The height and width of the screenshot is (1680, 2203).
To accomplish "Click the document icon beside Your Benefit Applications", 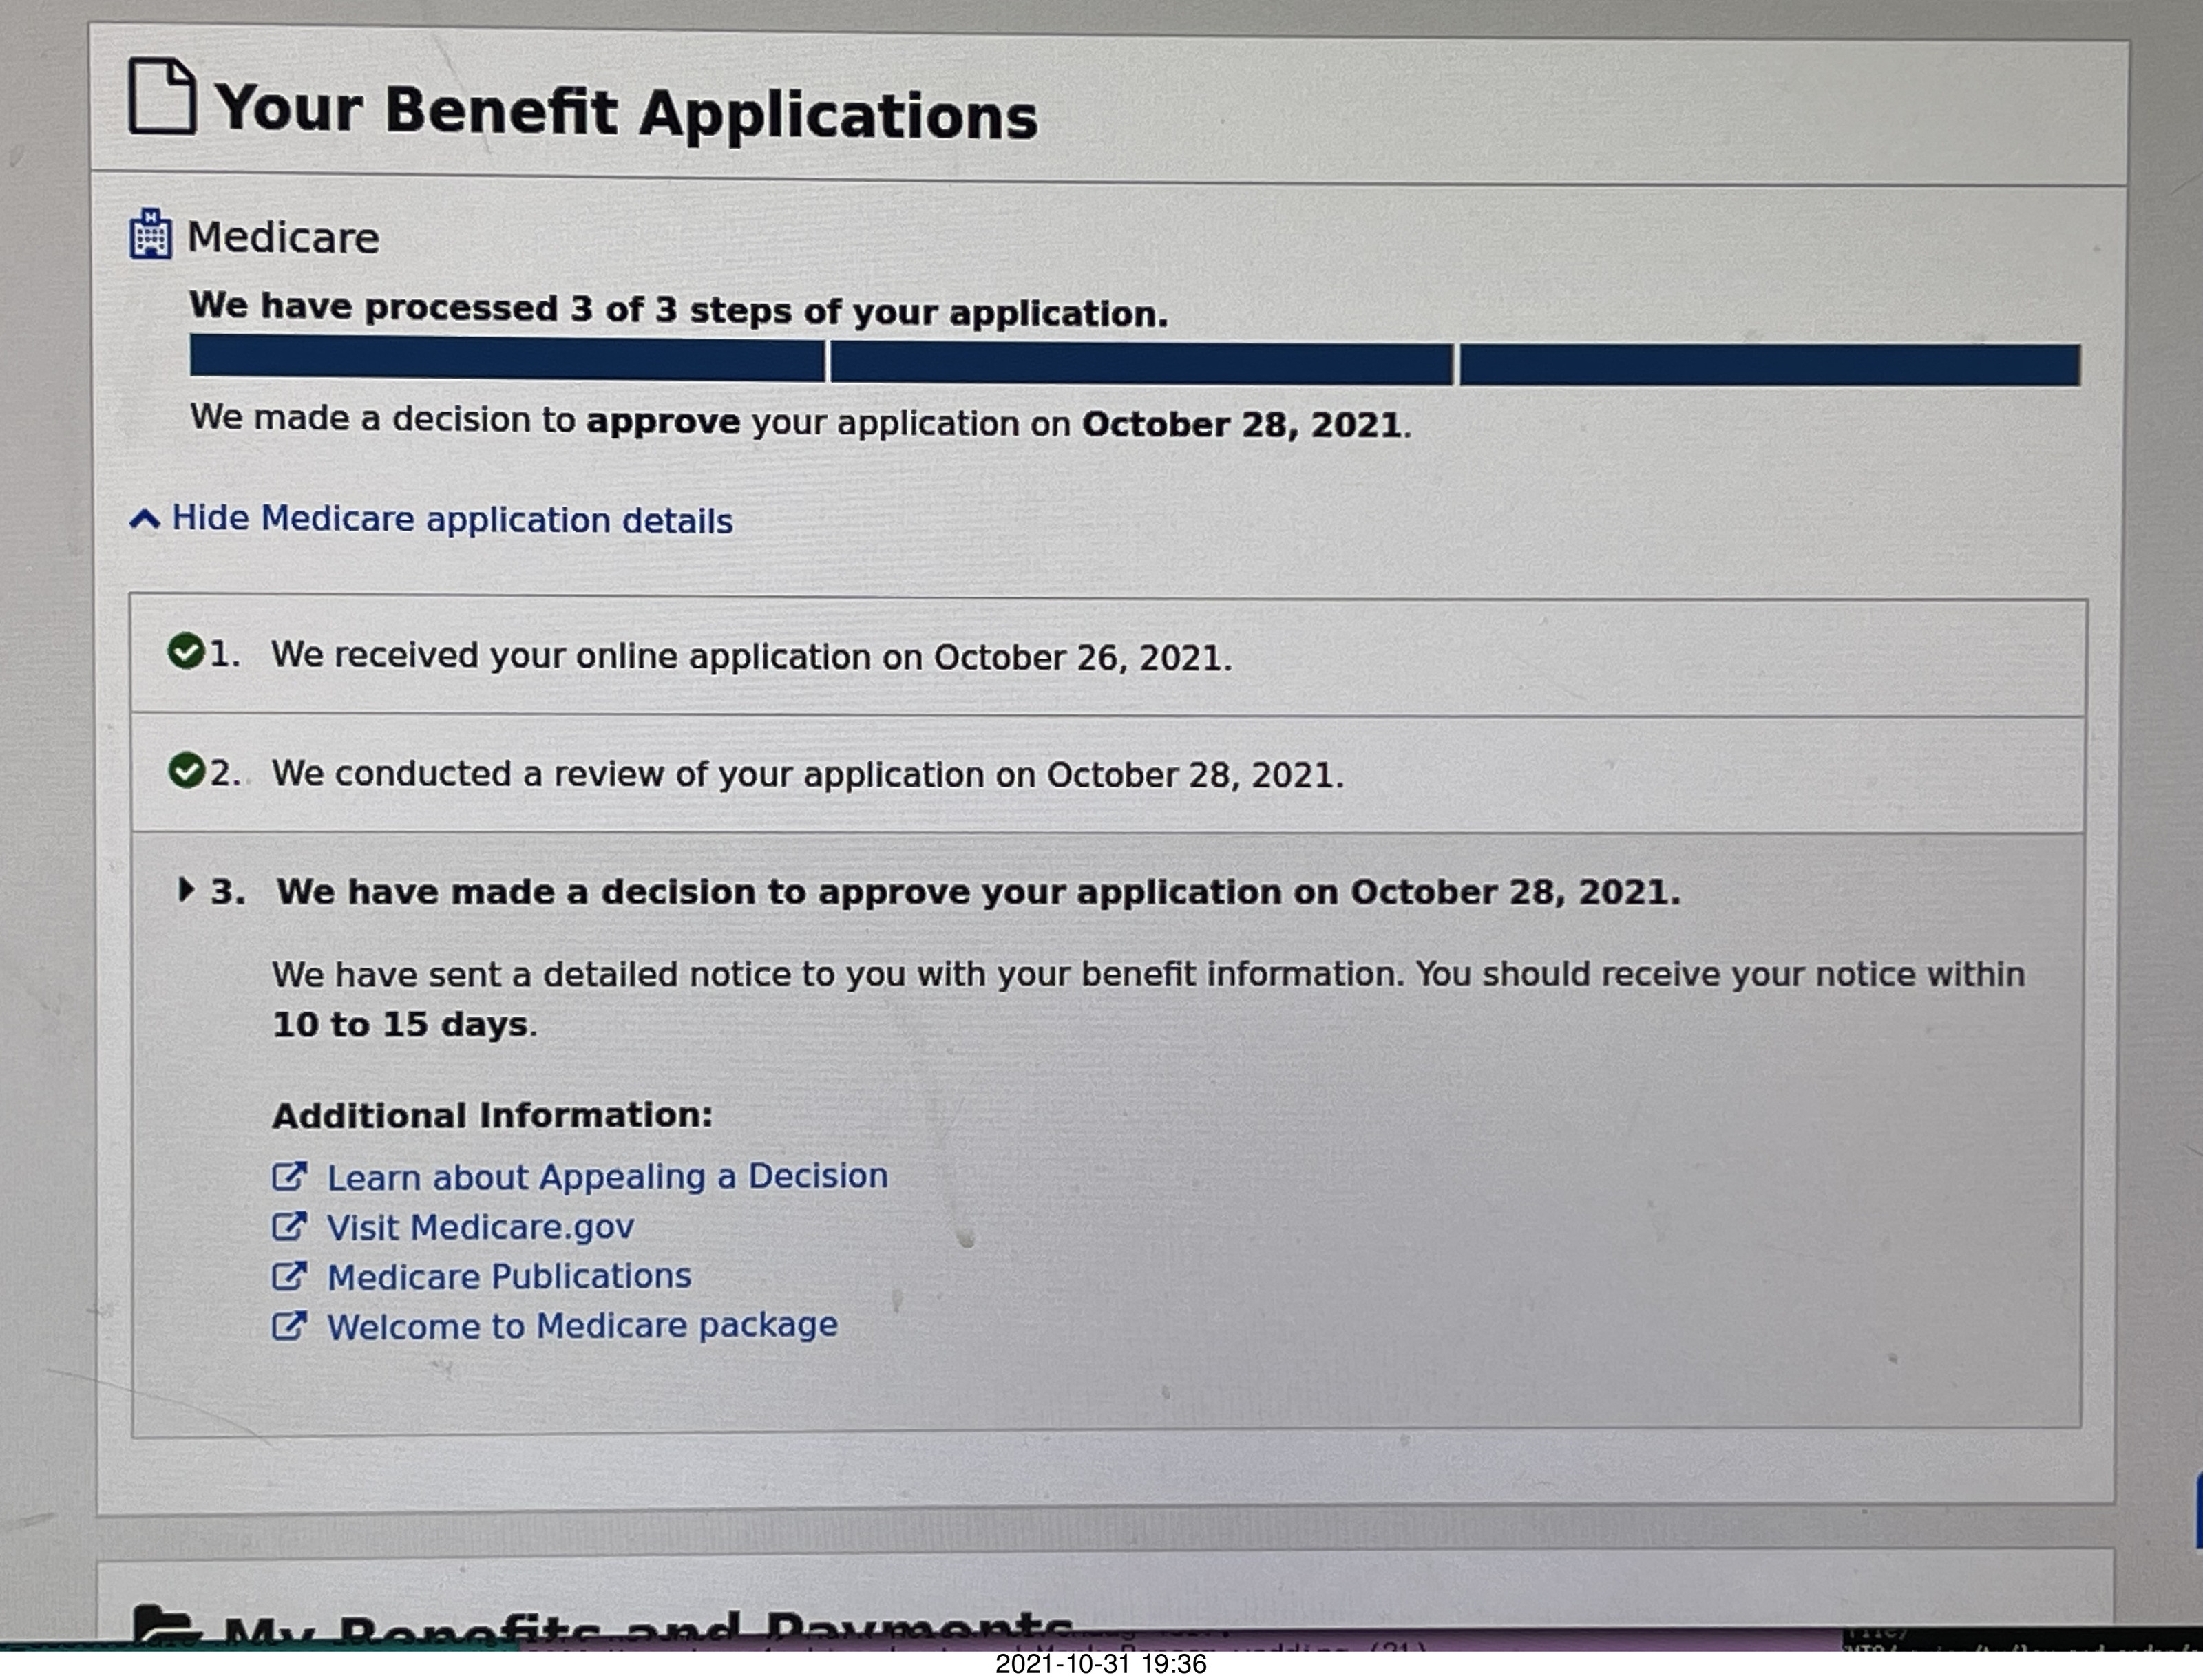I will point(161,97).
